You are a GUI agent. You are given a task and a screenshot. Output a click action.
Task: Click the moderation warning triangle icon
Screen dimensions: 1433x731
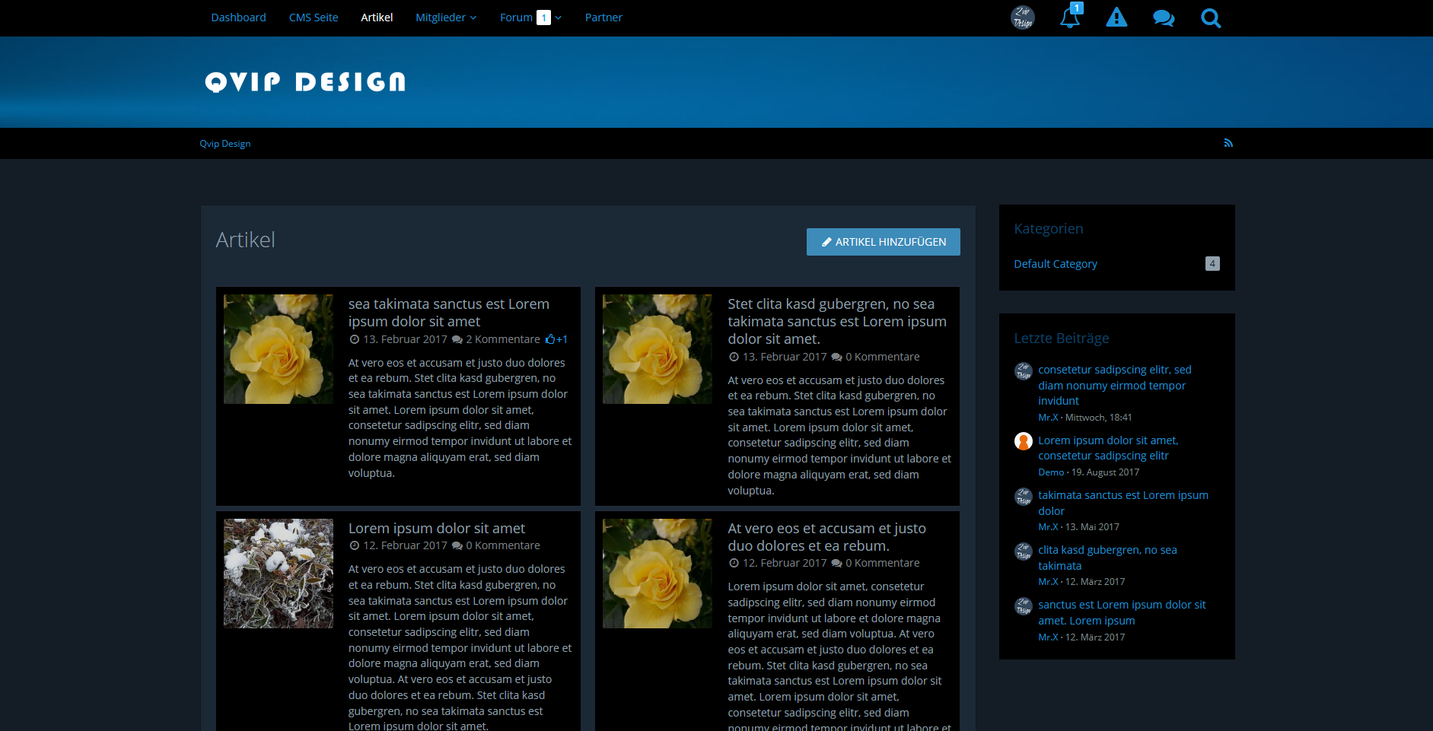1116,17
